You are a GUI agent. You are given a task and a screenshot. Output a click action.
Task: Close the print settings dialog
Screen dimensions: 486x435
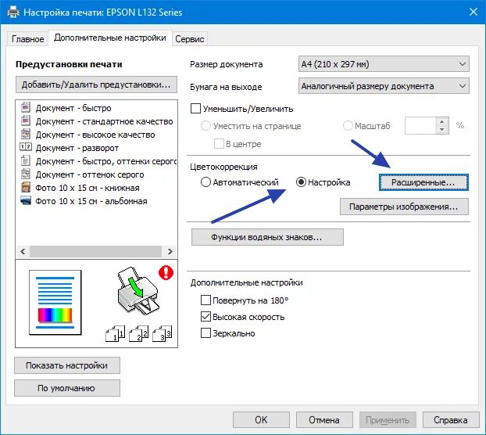[473, 12]
